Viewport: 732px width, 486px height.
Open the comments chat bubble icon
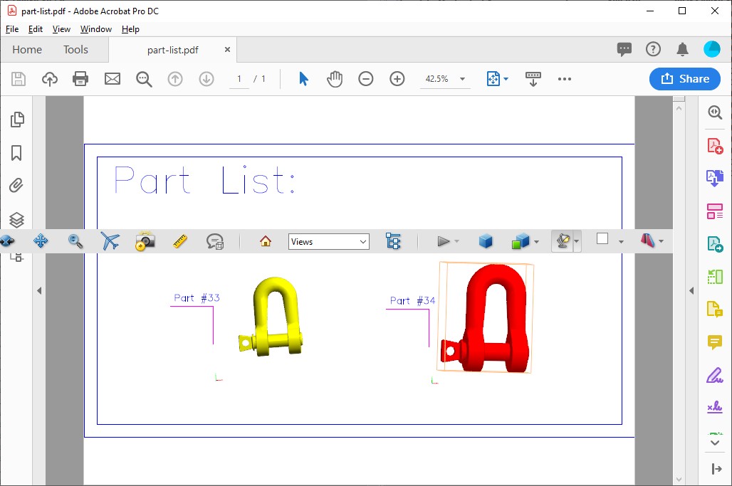coord(624,49)
